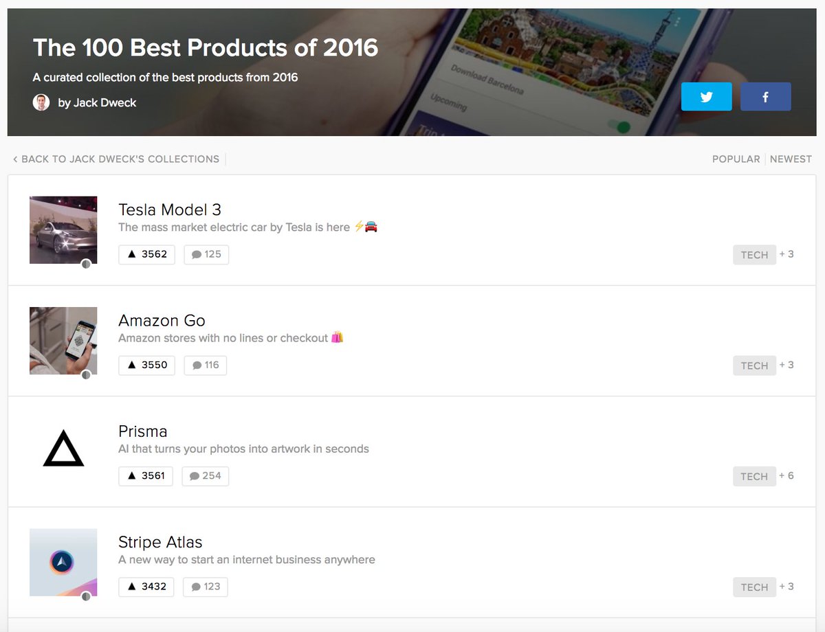View 125 comments on Tesla Model 3
The width and height of the screenshot is (825, 632).
[x=206, y=254]
